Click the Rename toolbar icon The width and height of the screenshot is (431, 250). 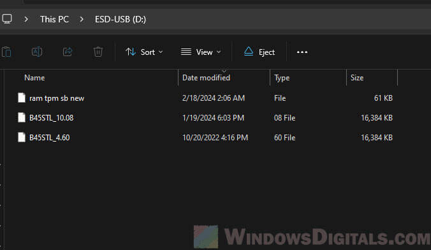tap(37, 52)
